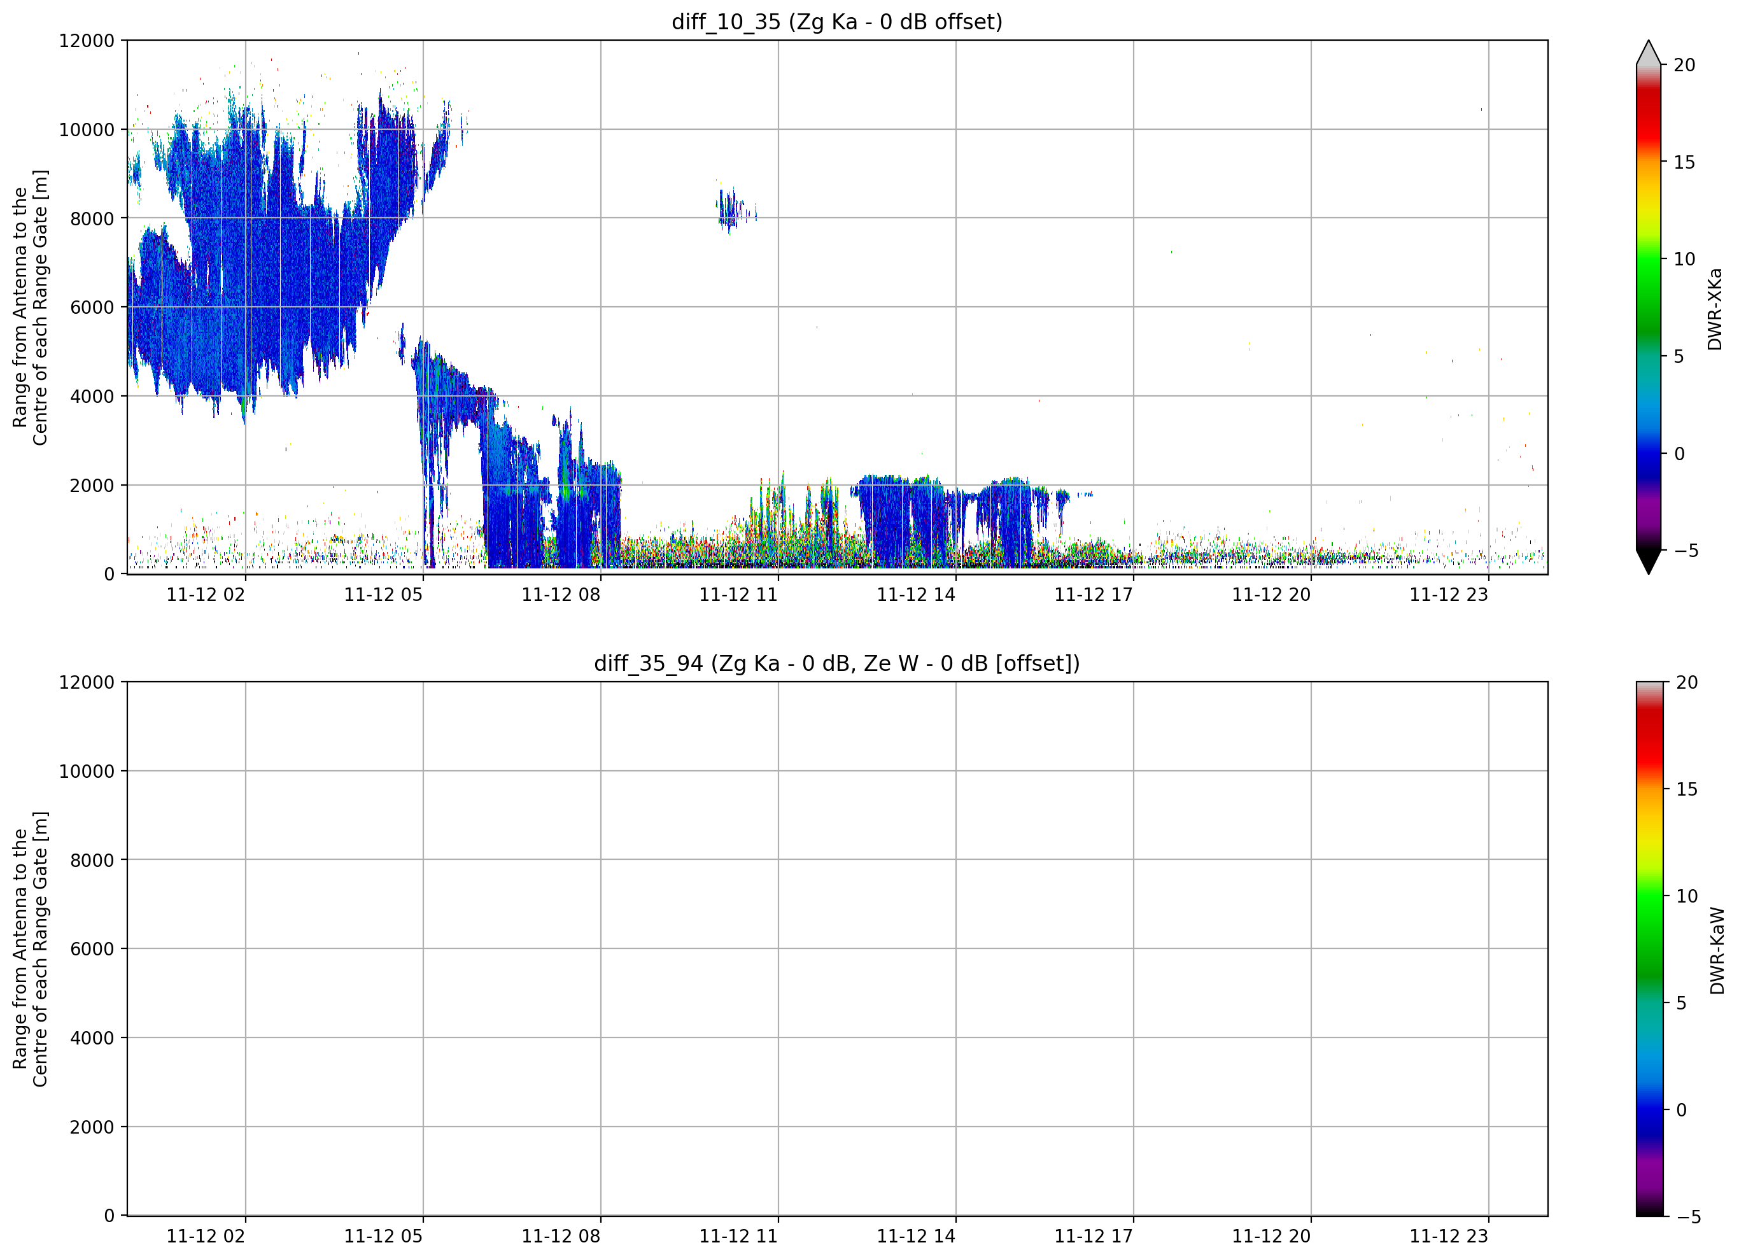Click the top plot y-tick '6000'
The height and width of the screenshot is (1259, 1739).
[x=92, y=307]
